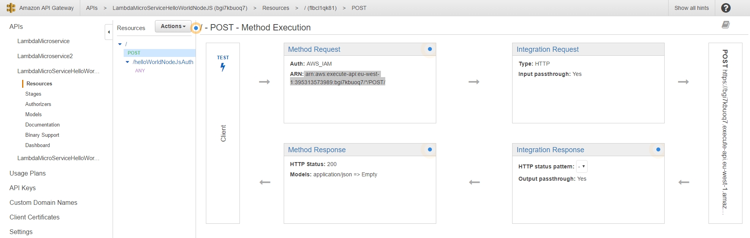Open the LambdaMicroServiceHelloWor… API above Resources

point(58,71)
